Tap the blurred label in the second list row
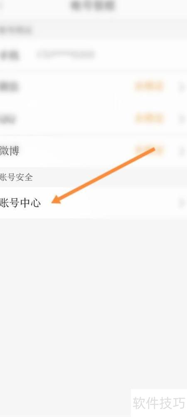Screen dimensions: 187x417 pyautogui.click(x=9, y=87)
